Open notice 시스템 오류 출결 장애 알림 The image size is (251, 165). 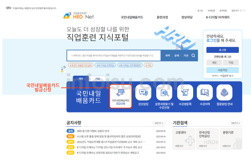coord(109,137)
